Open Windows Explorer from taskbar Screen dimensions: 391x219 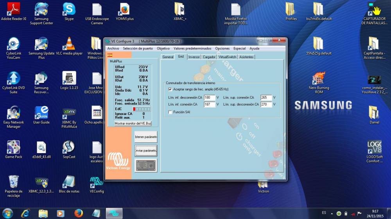tap(43, 213)
